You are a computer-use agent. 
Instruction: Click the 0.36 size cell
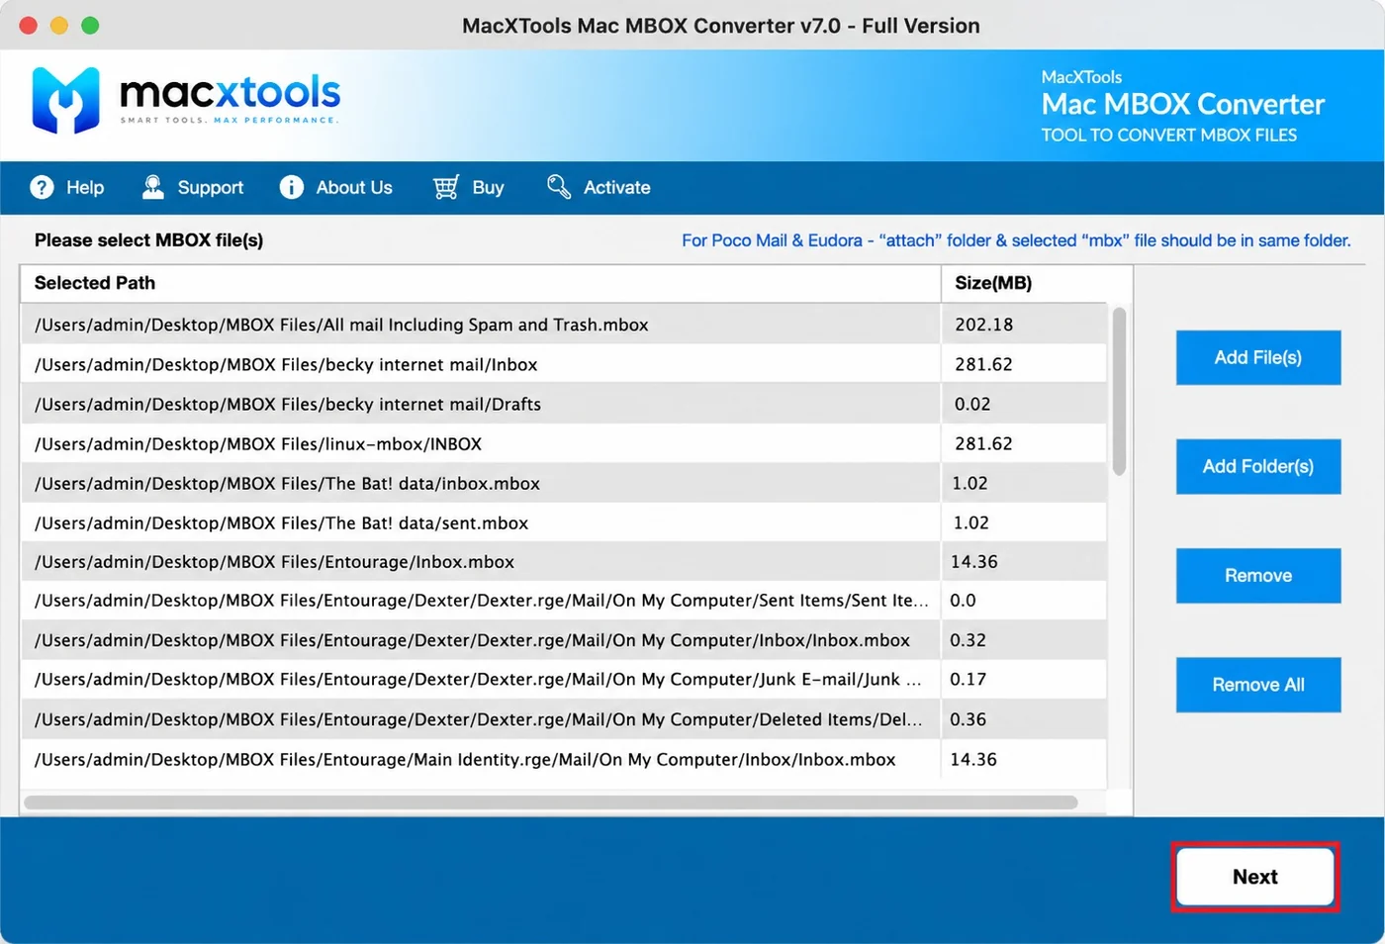pyautogui.click(x=1024, y=719)
